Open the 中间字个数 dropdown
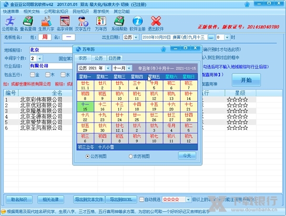Screen dimensions: 286x216 (40, 58)
